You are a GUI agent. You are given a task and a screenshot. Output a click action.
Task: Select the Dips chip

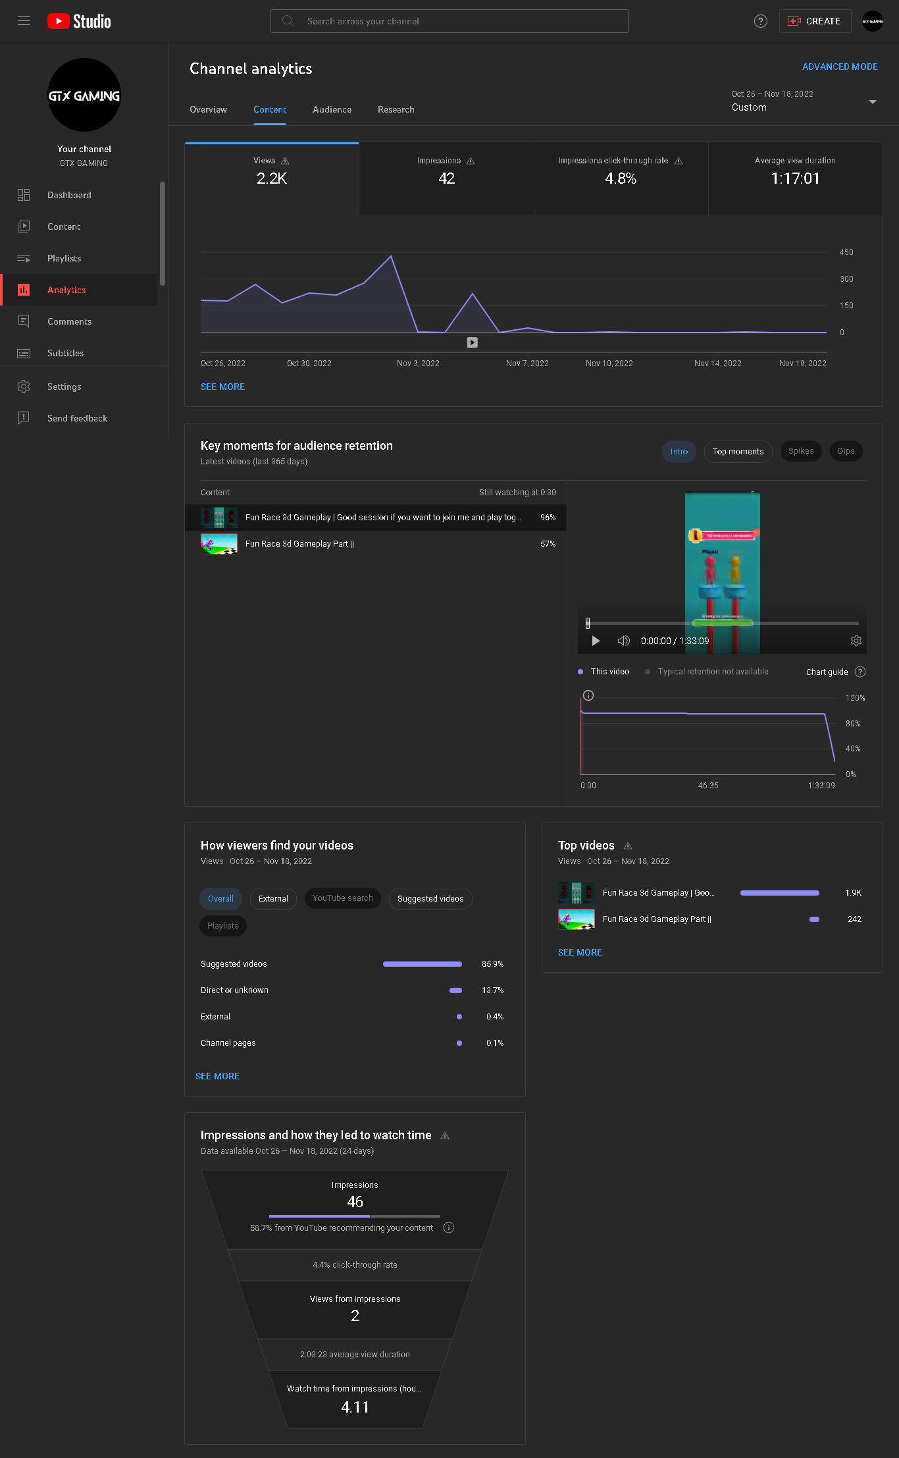click(x=846, y=451)
